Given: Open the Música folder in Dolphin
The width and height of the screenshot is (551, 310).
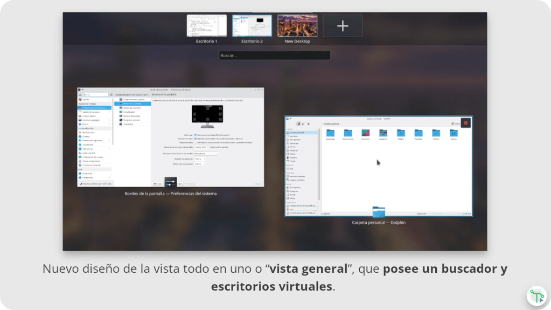Looking at the screenshot, I should (401, 133).
